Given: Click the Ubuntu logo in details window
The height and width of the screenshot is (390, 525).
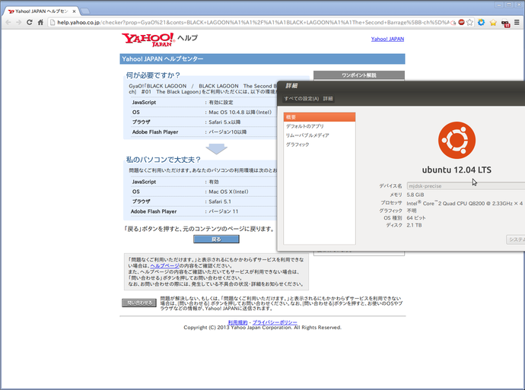Looking at the screenshot, I should tap(457, 140).
